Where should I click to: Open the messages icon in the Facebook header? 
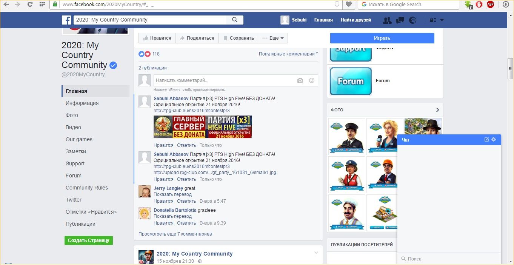point(400,20)
